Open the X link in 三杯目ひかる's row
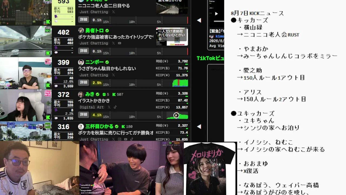This screenshot has height=195, width=346. tap(114, 139)
